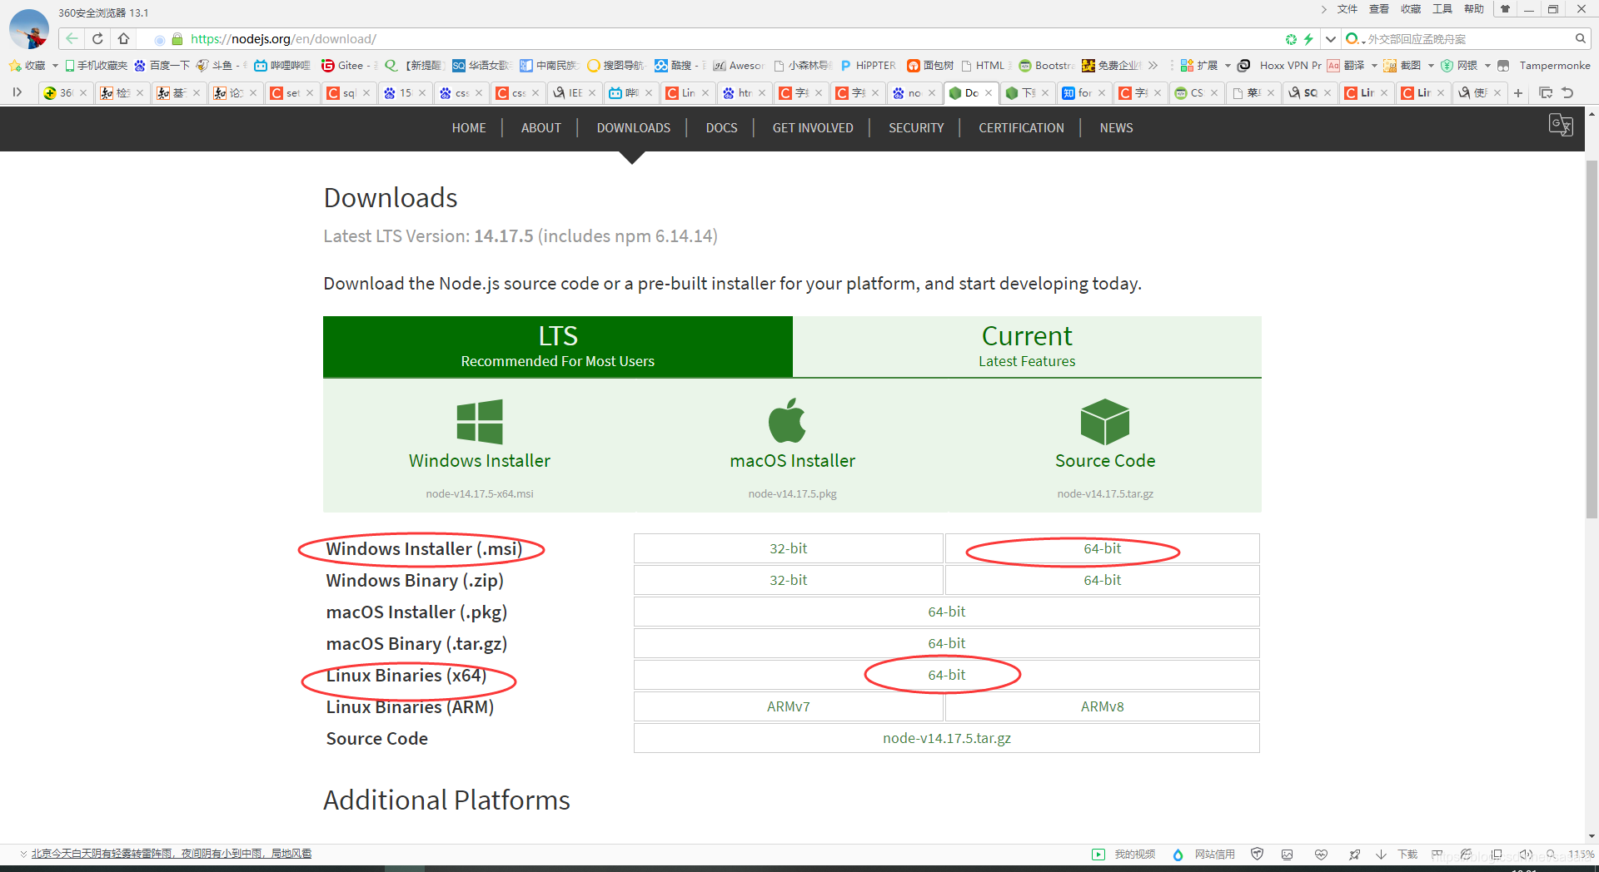Click the rocket accelerator icon in status bar

click(x=1354, y=855)
